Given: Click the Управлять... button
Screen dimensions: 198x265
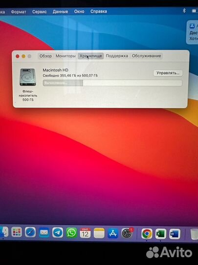Looking at the screenshot, I should (x=168, y=73).
